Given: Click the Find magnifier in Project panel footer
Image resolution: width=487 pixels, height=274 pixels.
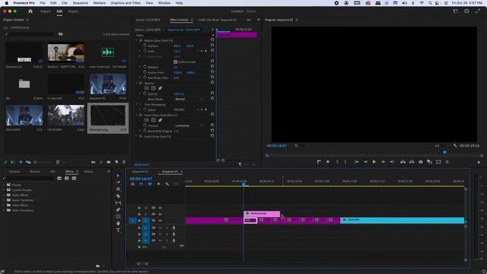Looking at the screenshot, I should click(101, 162).
